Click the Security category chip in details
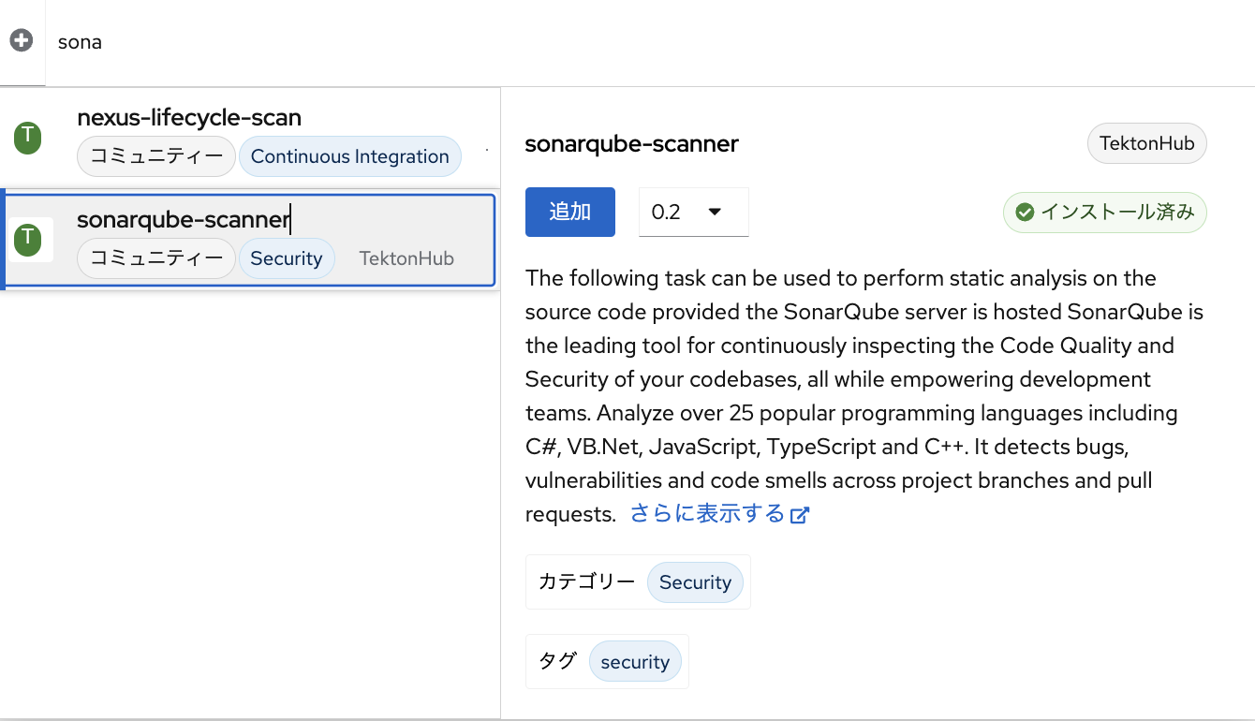 695,582
